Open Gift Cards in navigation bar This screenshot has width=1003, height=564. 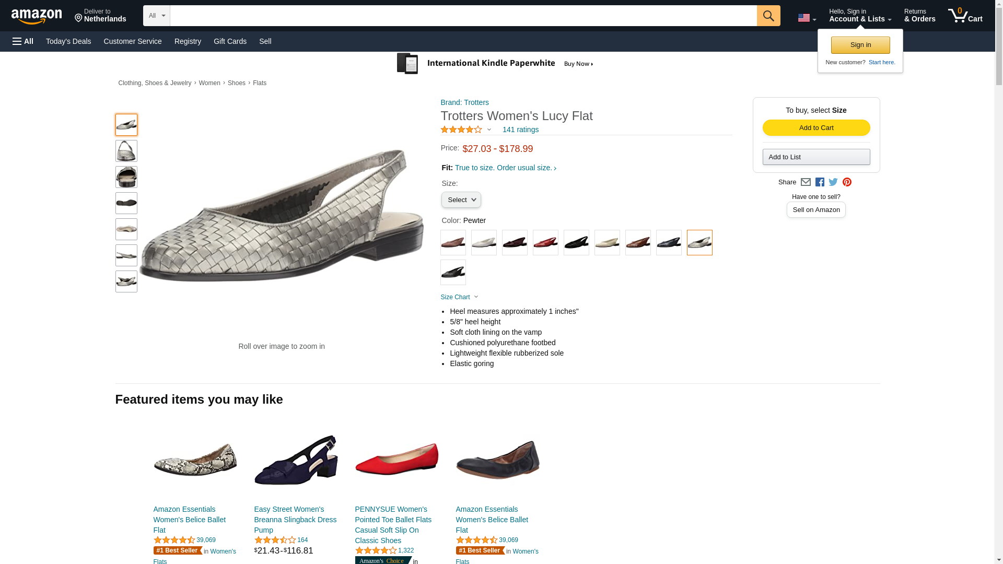click(230, 41)
